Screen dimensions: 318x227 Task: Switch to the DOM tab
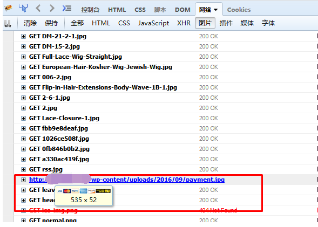(182, 10)
